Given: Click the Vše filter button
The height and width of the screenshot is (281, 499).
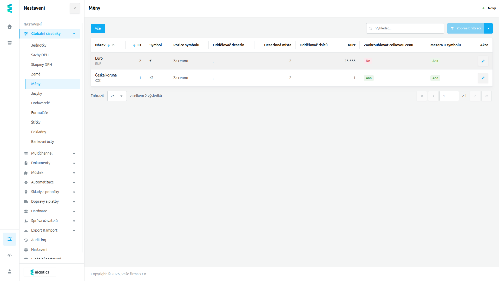Looking at the screenshot, I should click(x=98, y=28).
